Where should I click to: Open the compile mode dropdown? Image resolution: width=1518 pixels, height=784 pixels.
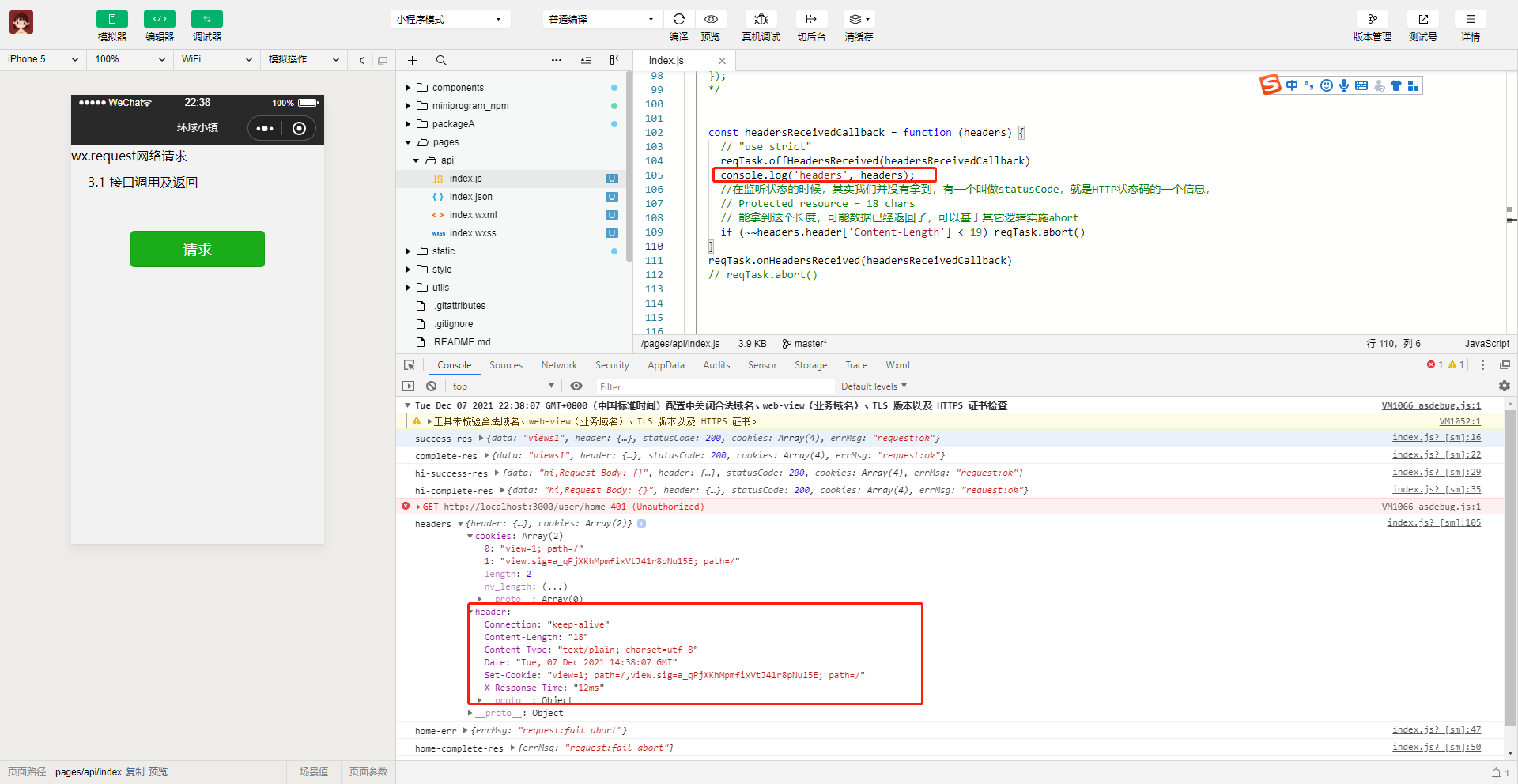tap(602, 19)
